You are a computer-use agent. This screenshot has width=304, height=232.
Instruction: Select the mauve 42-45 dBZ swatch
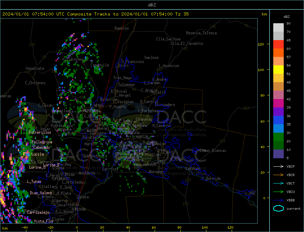(x=278, y=95)
